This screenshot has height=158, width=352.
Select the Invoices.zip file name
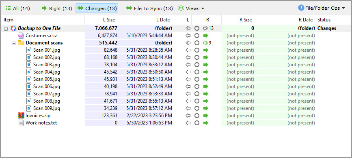pos(37,116)
